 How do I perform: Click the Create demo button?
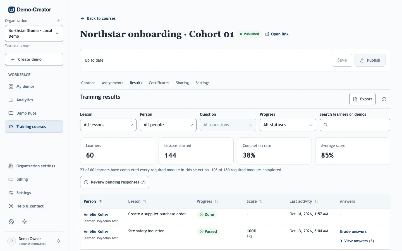(34, 59)
